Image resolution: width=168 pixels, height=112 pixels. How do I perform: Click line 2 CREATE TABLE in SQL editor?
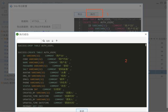pos(98,23)
